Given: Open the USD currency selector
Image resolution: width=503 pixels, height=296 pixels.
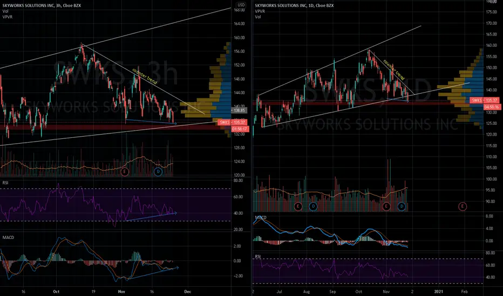Looking at the screenshot, I should 241,5.
